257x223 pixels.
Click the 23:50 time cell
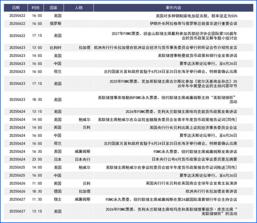(37, 159)
